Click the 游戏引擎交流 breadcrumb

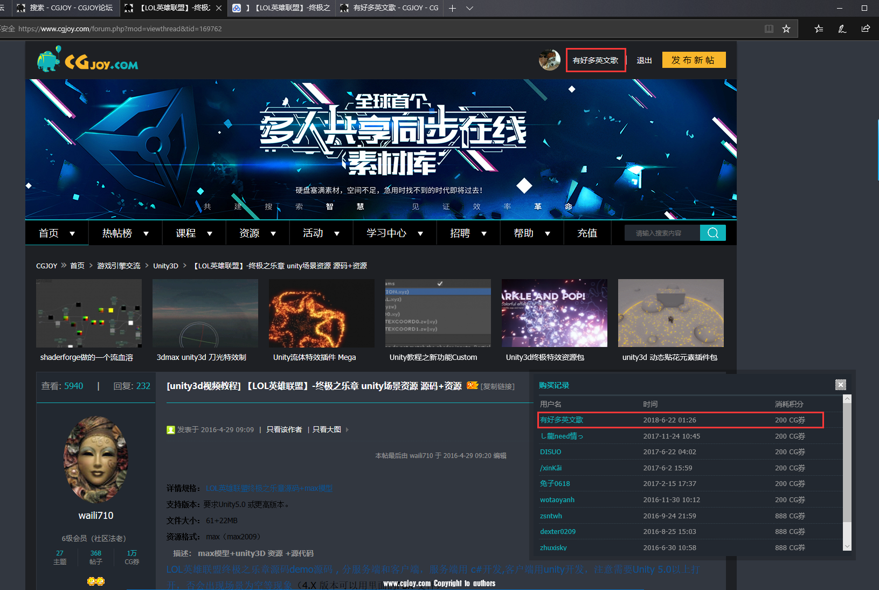(x=119, y=266)
